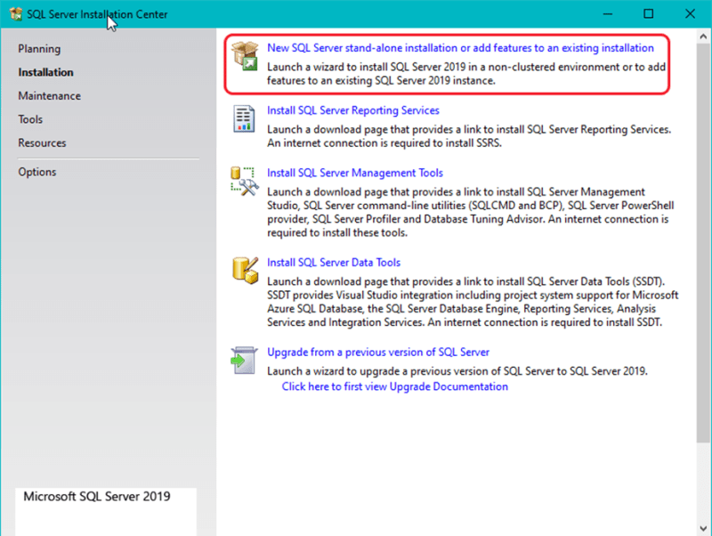Image resolution: width=712 pixels, height=536 pixels.
Task: Show the Resources section
Action: click(x=42, y=143)
